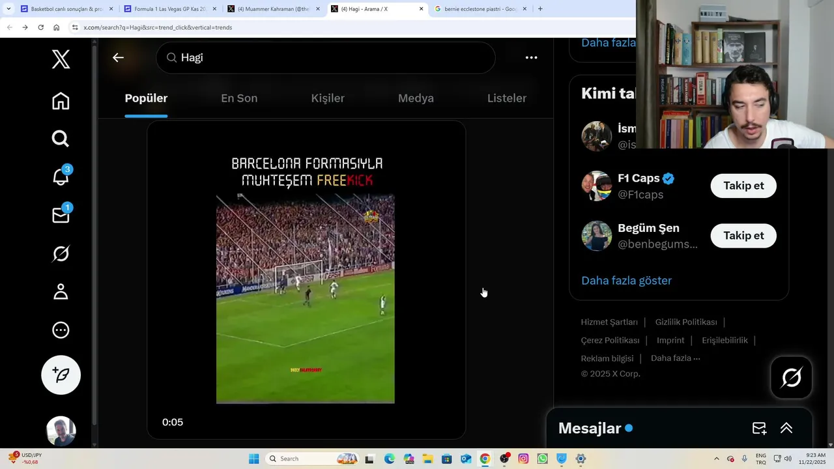834x469 pixels.
Task: Show hidden system tray icons
Action: [x=717, y=459]
